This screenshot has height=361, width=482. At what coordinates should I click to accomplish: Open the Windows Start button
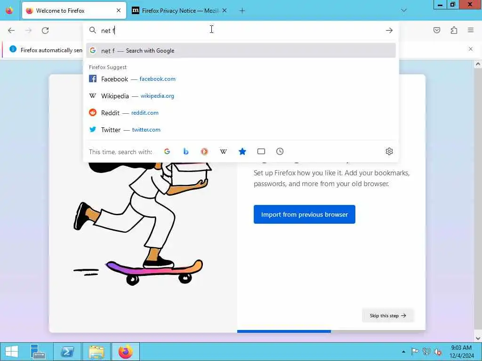[x=12, y=352]
